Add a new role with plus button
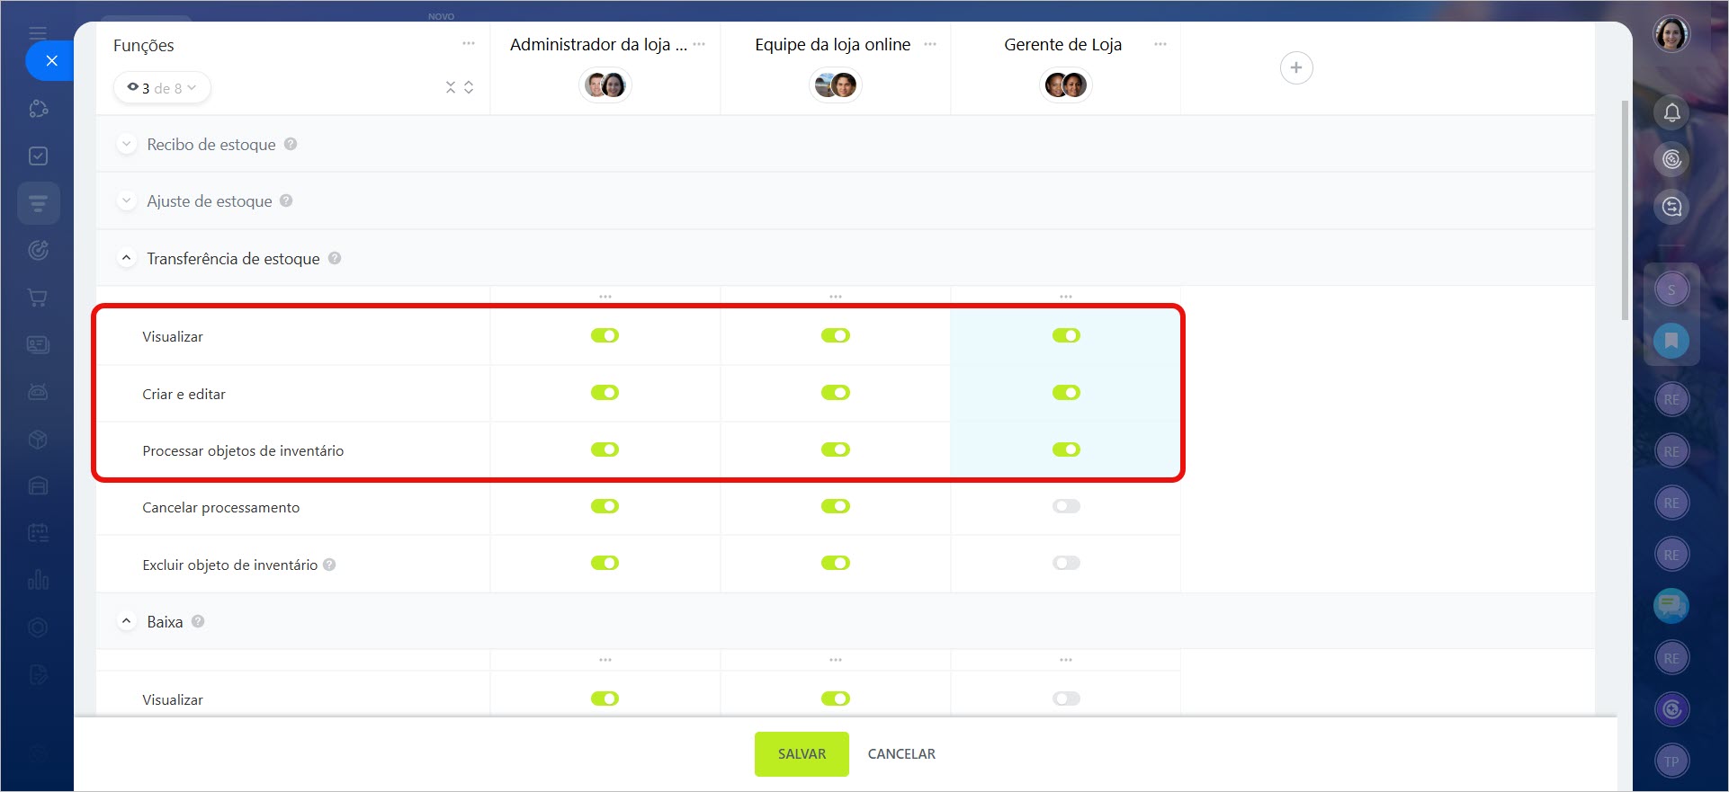 pos(1296,67)
